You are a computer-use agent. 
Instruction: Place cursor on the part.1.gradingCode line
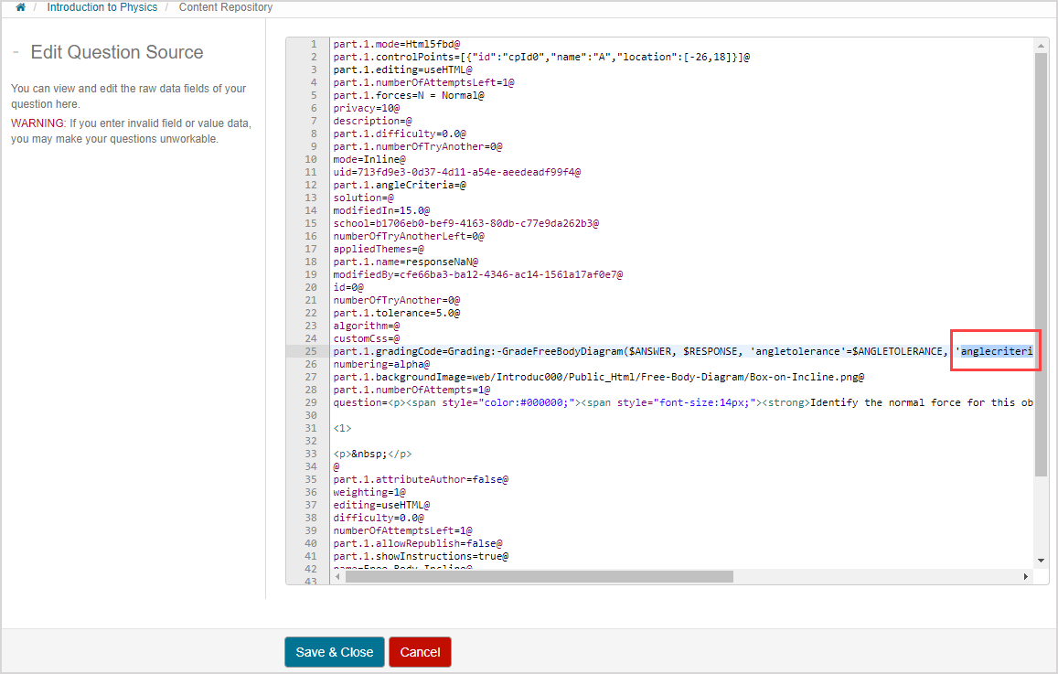(549, 351)
